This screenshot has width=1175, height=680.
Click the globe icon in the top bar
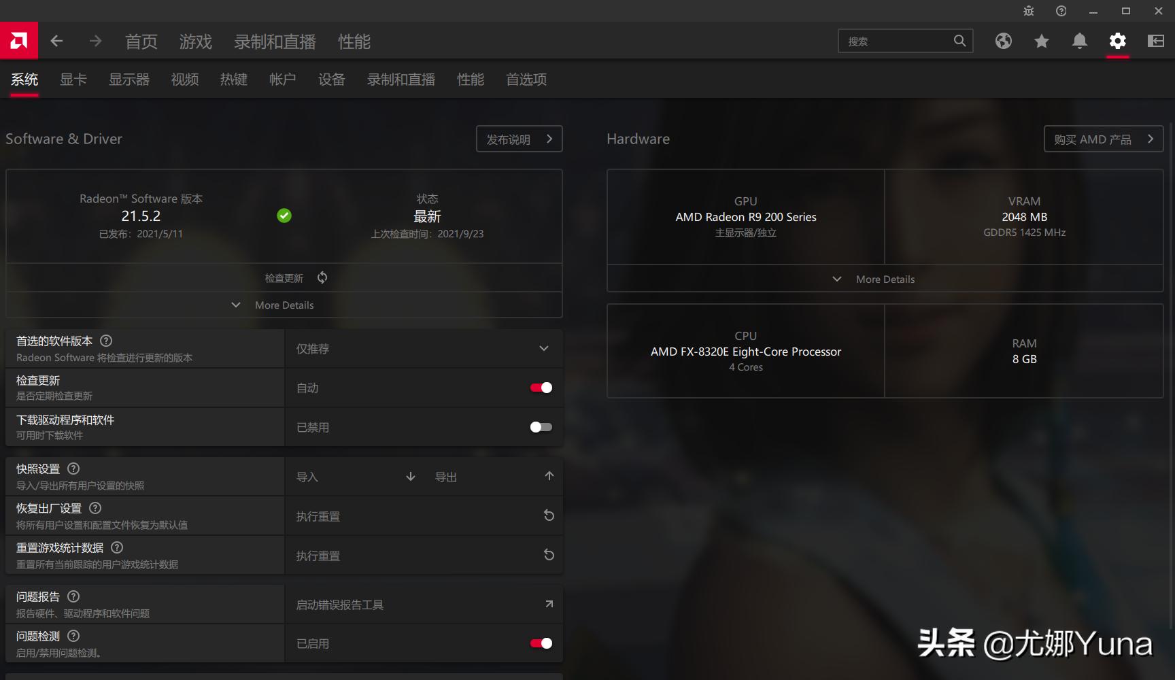(1003, 41)
